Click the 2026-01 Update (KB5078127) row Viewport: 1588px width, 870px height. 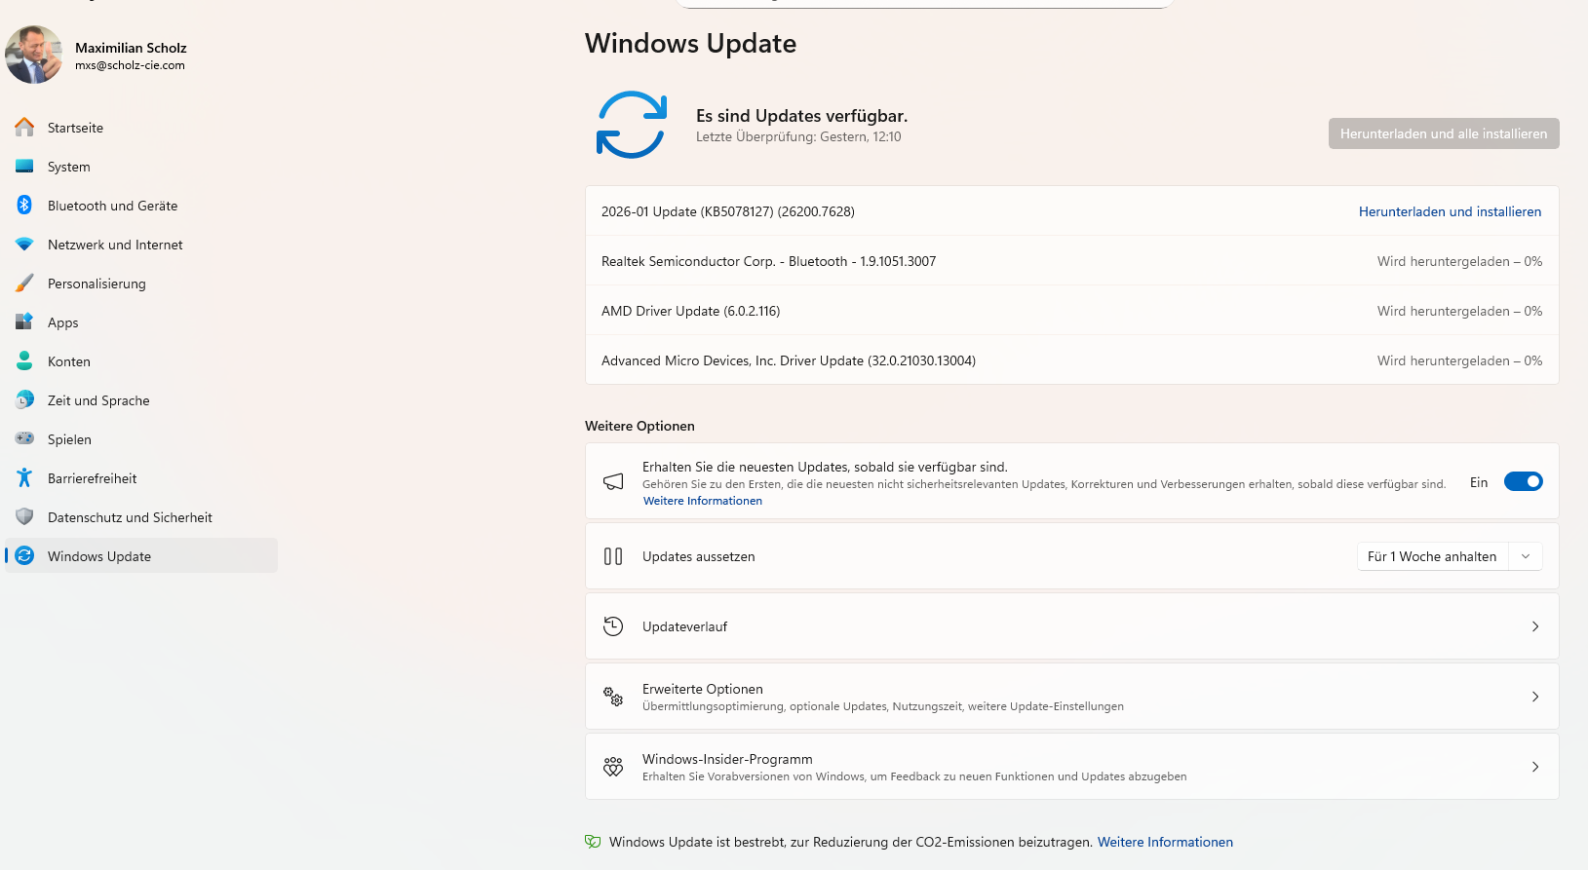(1071, 211)
